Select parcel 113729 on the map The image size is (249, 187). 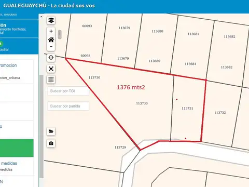click(x=120, y=148)
